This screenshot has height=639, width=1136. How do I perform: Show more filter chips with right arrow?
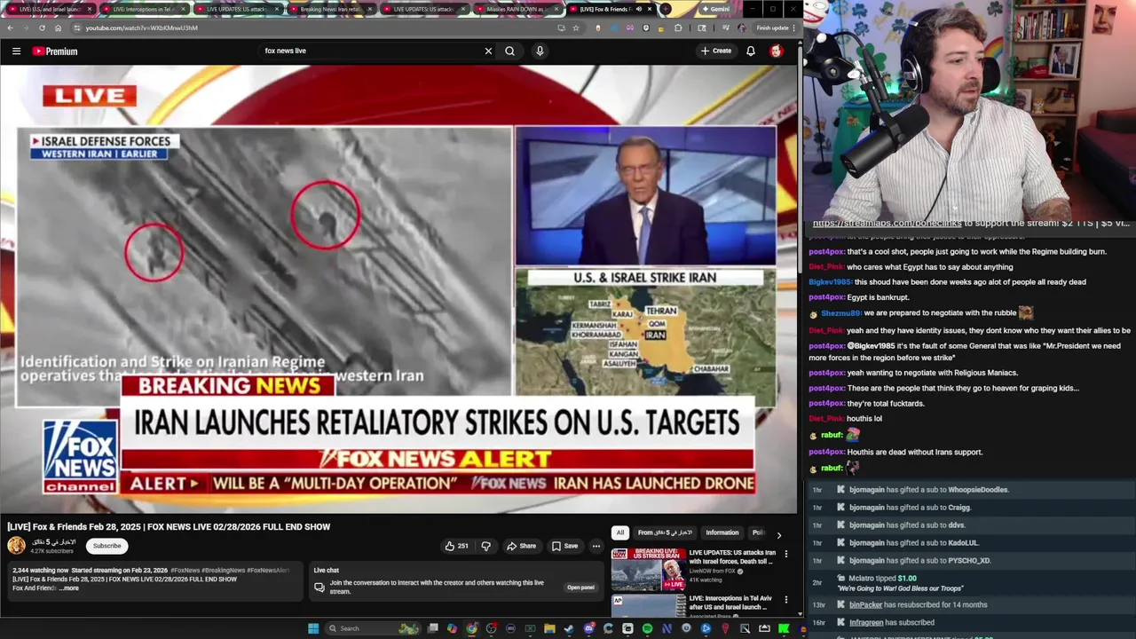click(x=778, y=535)
